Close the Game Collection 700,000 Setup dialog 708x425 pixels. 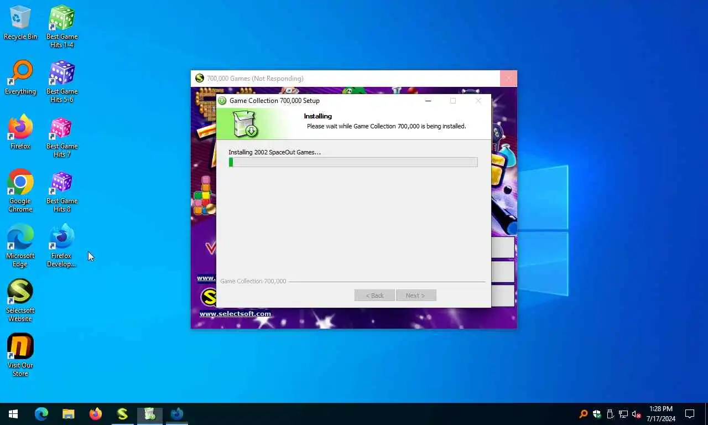tap(478, 101)
